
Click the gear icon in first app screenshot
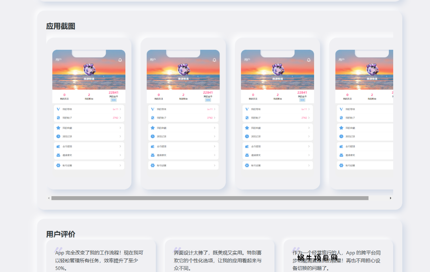pos(58,165)
